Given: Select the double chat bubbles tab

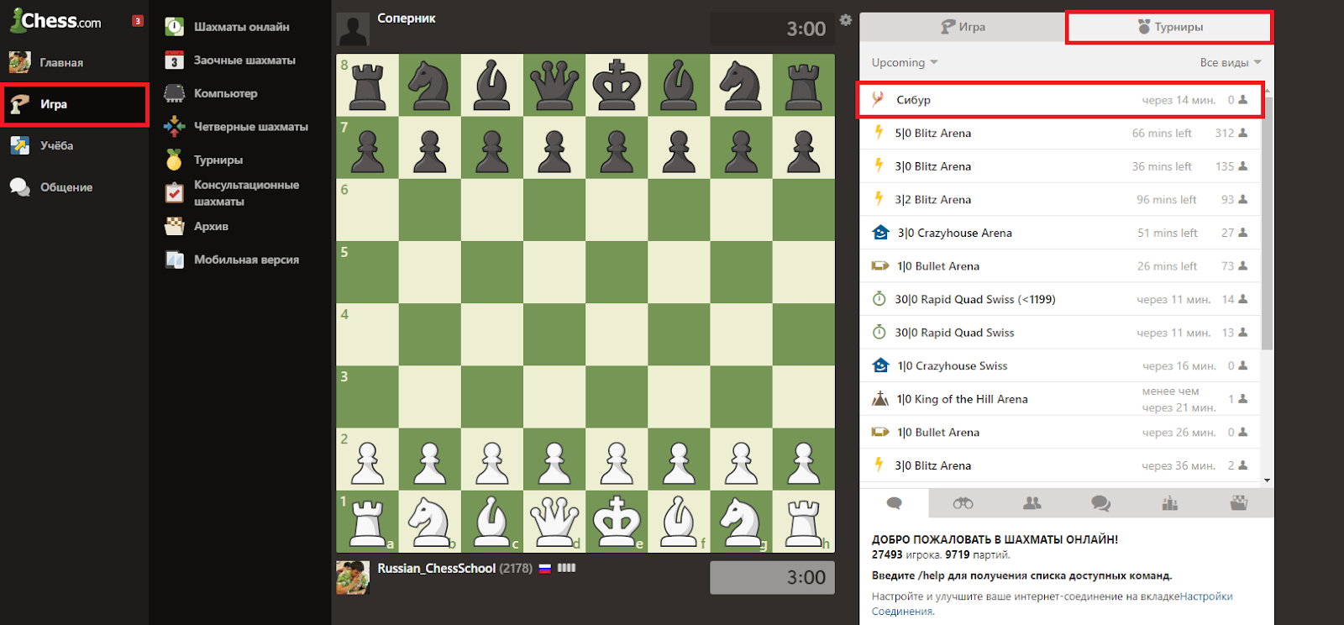Looking at the screenshot, I should (x=1100, y=503).
